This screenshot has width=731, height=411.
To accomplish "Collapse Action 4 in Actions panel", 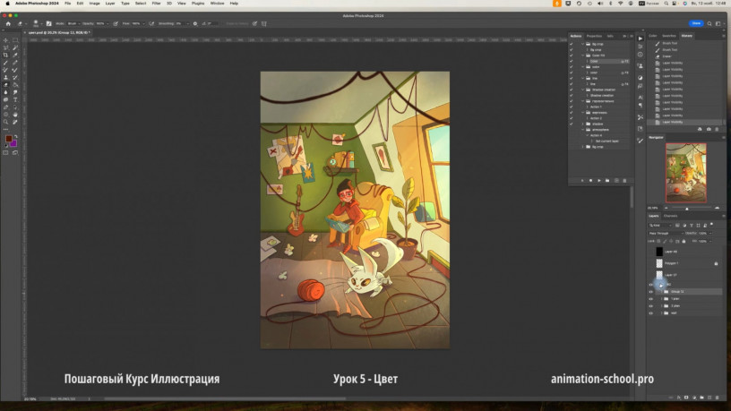I will click(x=588, y=135).
